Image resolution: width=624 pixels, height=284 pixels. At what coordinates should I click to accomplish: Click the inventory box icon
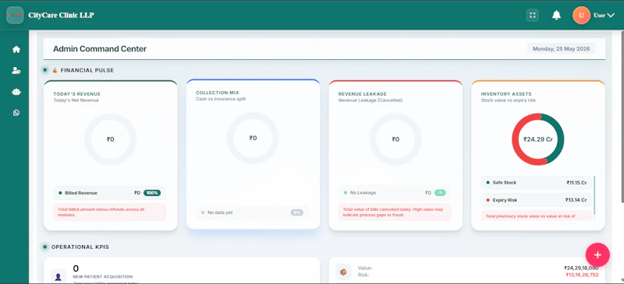(x=343, y=272)
